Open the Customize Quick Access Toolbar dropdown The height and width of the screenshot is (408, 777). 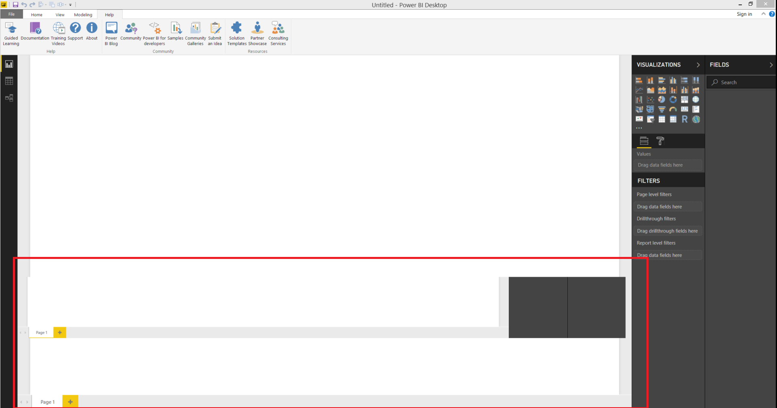coord(70,5)
